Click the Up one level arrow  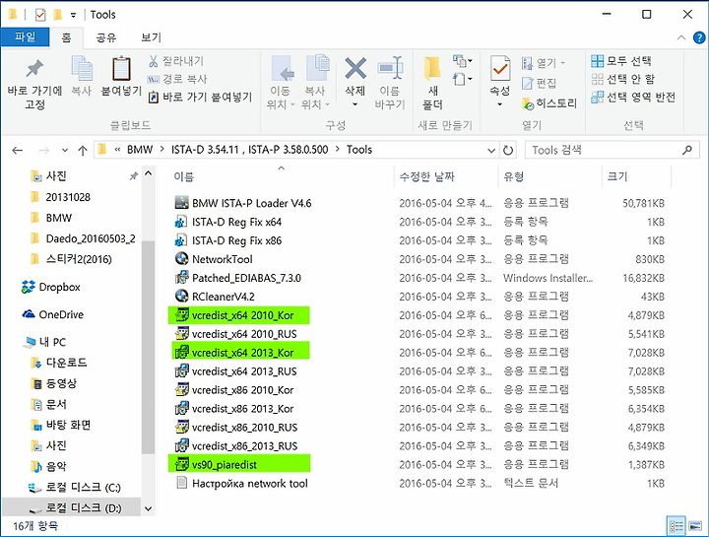coord(83,150)
